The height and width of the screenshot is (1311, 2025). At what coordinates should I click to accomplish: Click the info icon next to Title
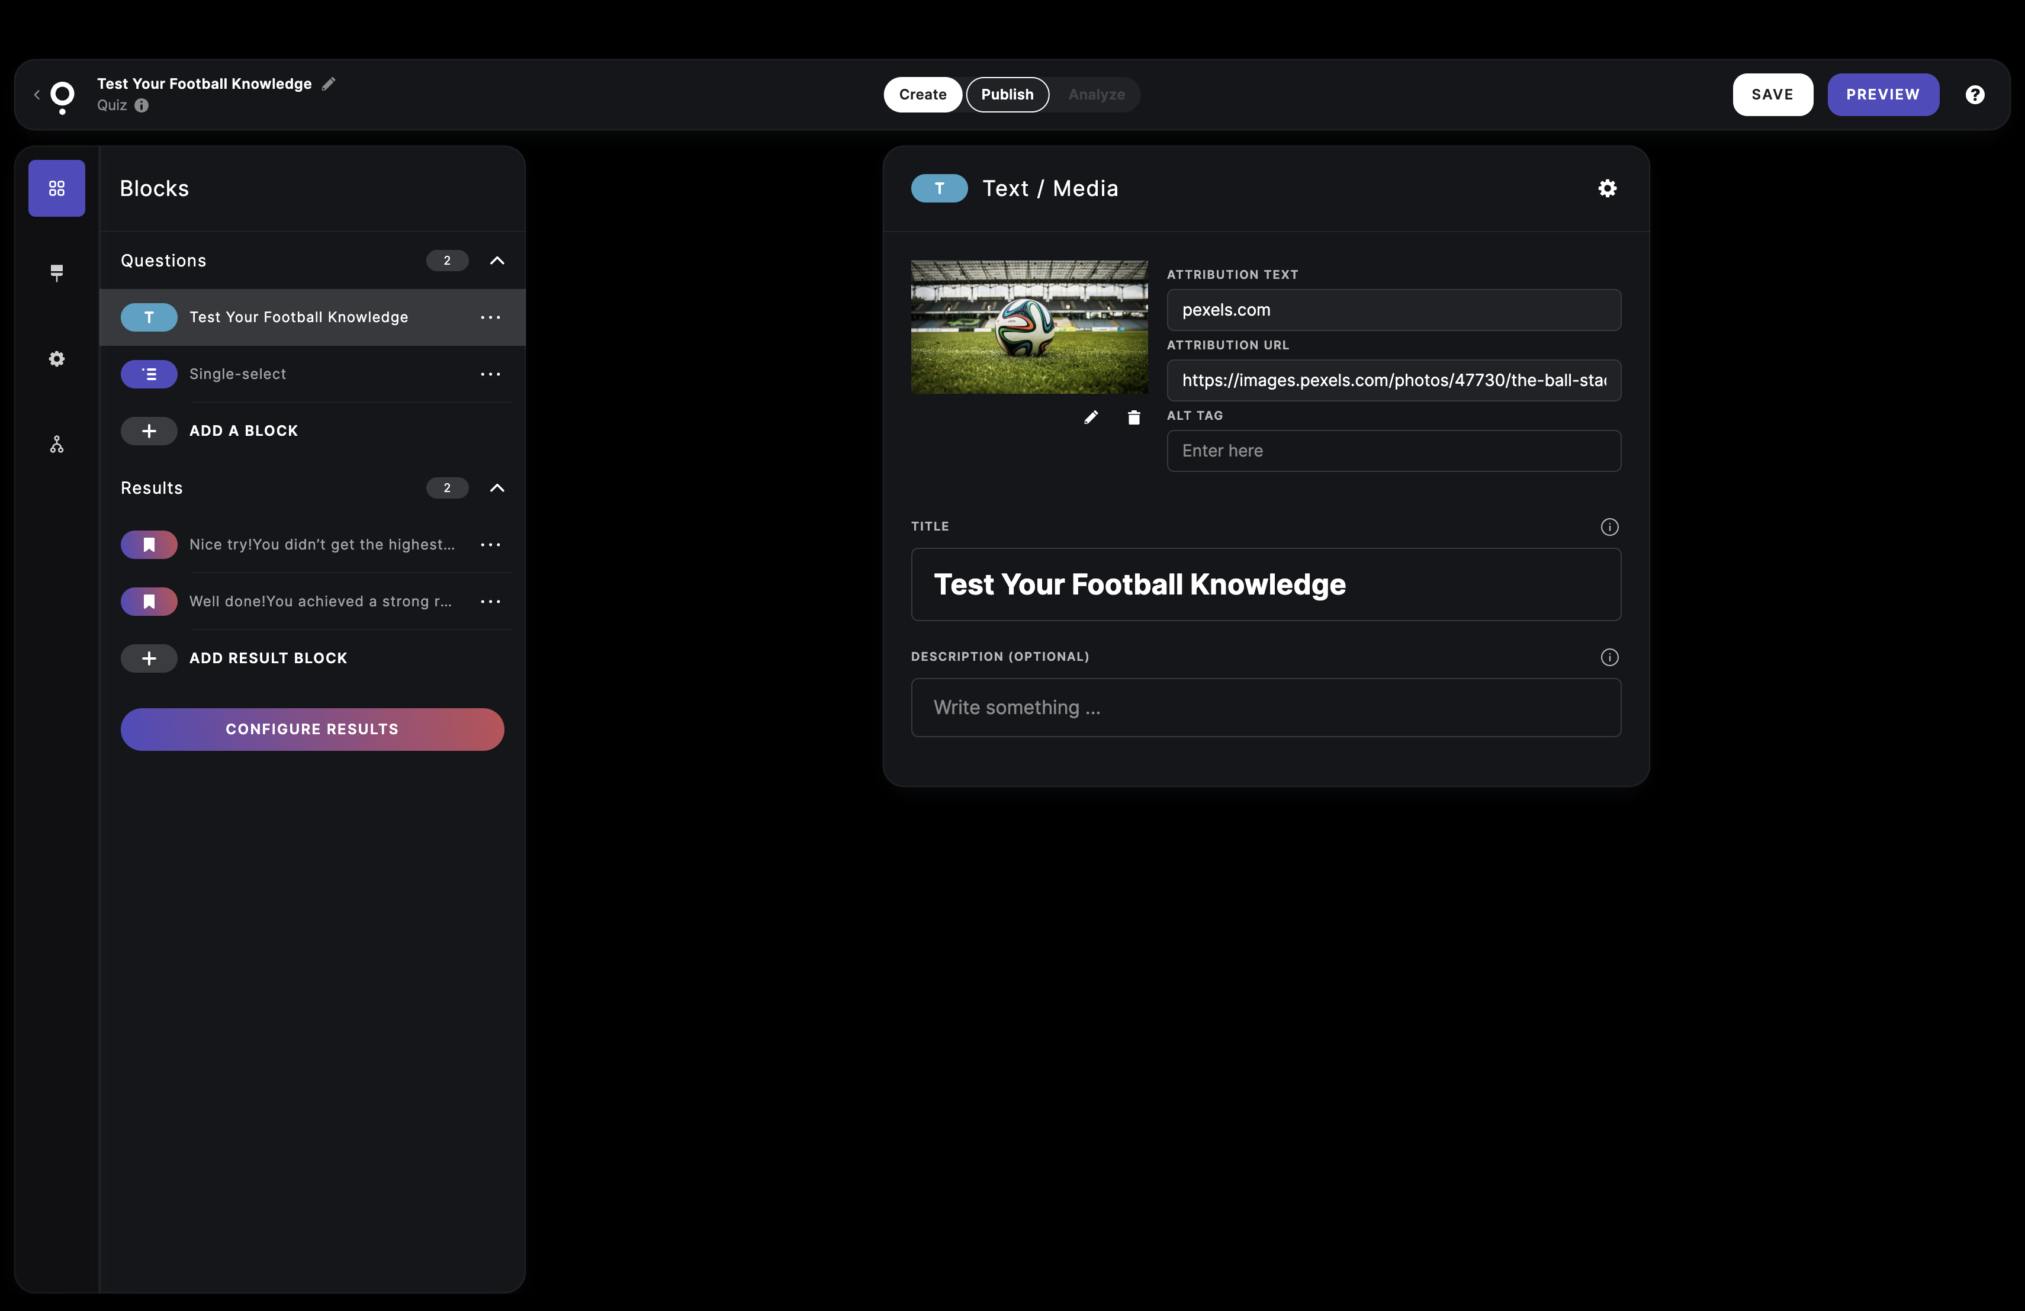1609,526
